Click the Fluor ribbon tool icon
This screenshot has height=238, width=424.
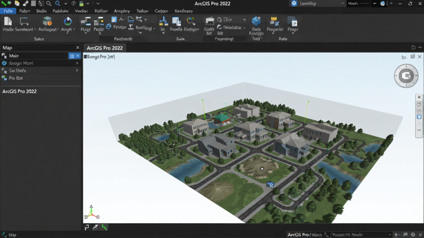(86, 21)
